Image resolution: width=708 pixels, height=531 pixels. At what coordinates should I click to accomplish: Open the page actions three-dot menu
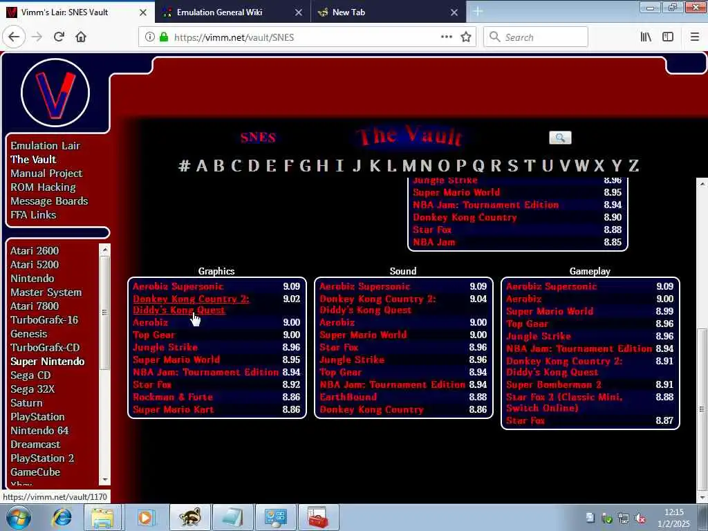coord(446,37)
